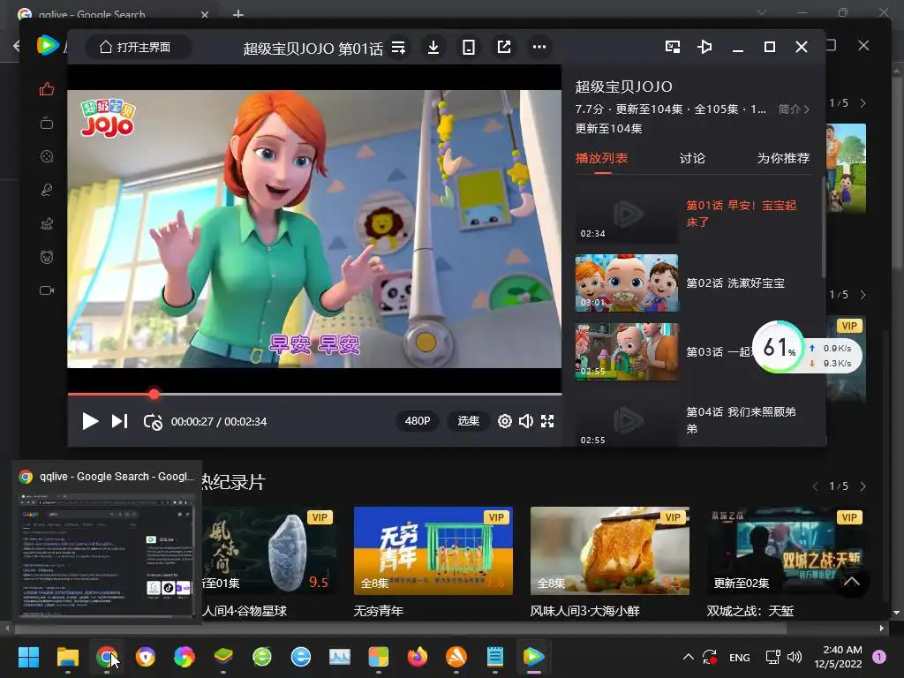Click the film reel icon in sidebar
The width and height of the screenshot is (904, 678).
coord(47,156)
